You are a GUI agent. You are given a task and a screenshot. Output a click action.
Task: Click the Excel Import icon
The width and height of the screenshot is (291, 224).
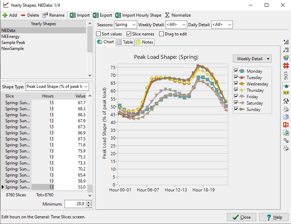pos(73,15)
